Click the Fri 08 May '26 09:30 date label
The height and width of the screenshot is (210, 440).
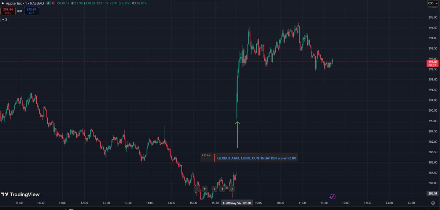236,203
